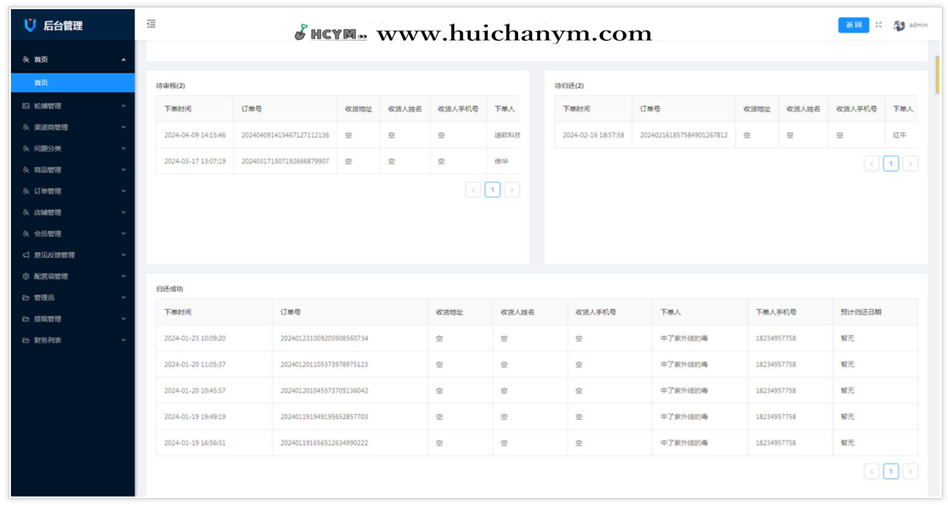
Task: Open the admin user avatar
Action: click(899, 25)
